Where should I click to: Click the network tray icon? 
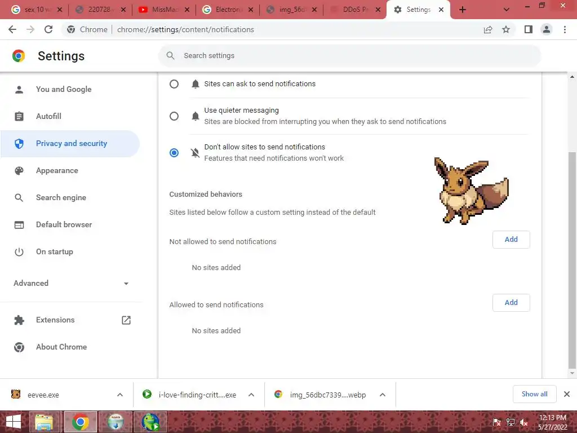pos(511,422)
